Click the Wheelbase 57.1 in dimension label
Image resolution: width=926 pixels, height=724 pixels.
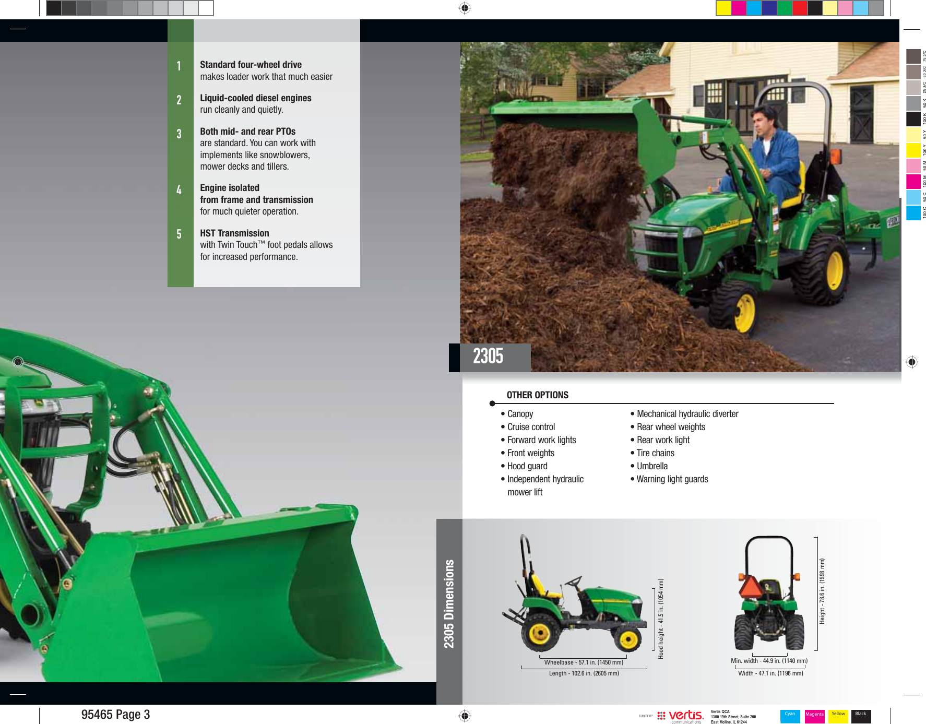coord(583,661)
